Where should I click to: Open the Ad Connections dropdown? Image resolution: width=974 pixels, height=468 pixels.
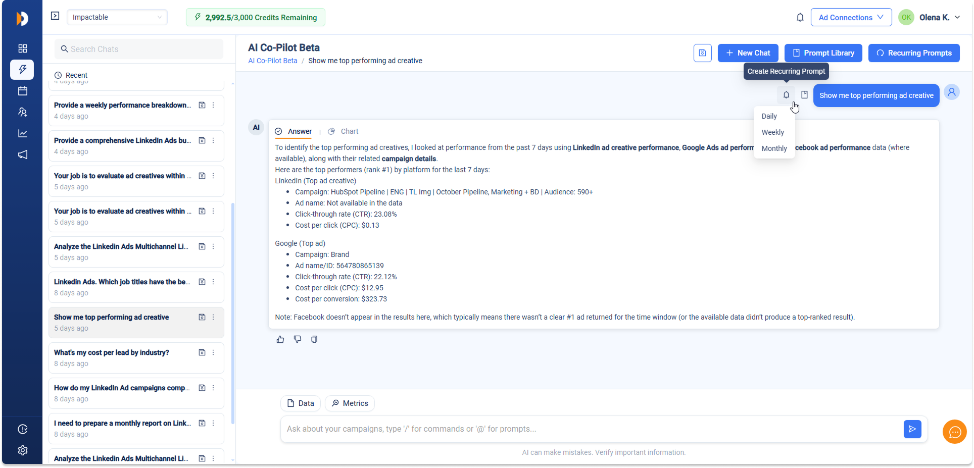click(x=851, y=18)
